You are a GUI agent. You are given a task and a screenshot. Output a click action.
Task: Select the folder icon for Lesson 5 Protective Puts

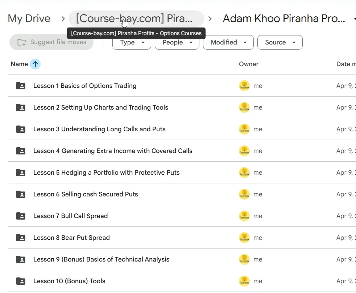(21, 173)
